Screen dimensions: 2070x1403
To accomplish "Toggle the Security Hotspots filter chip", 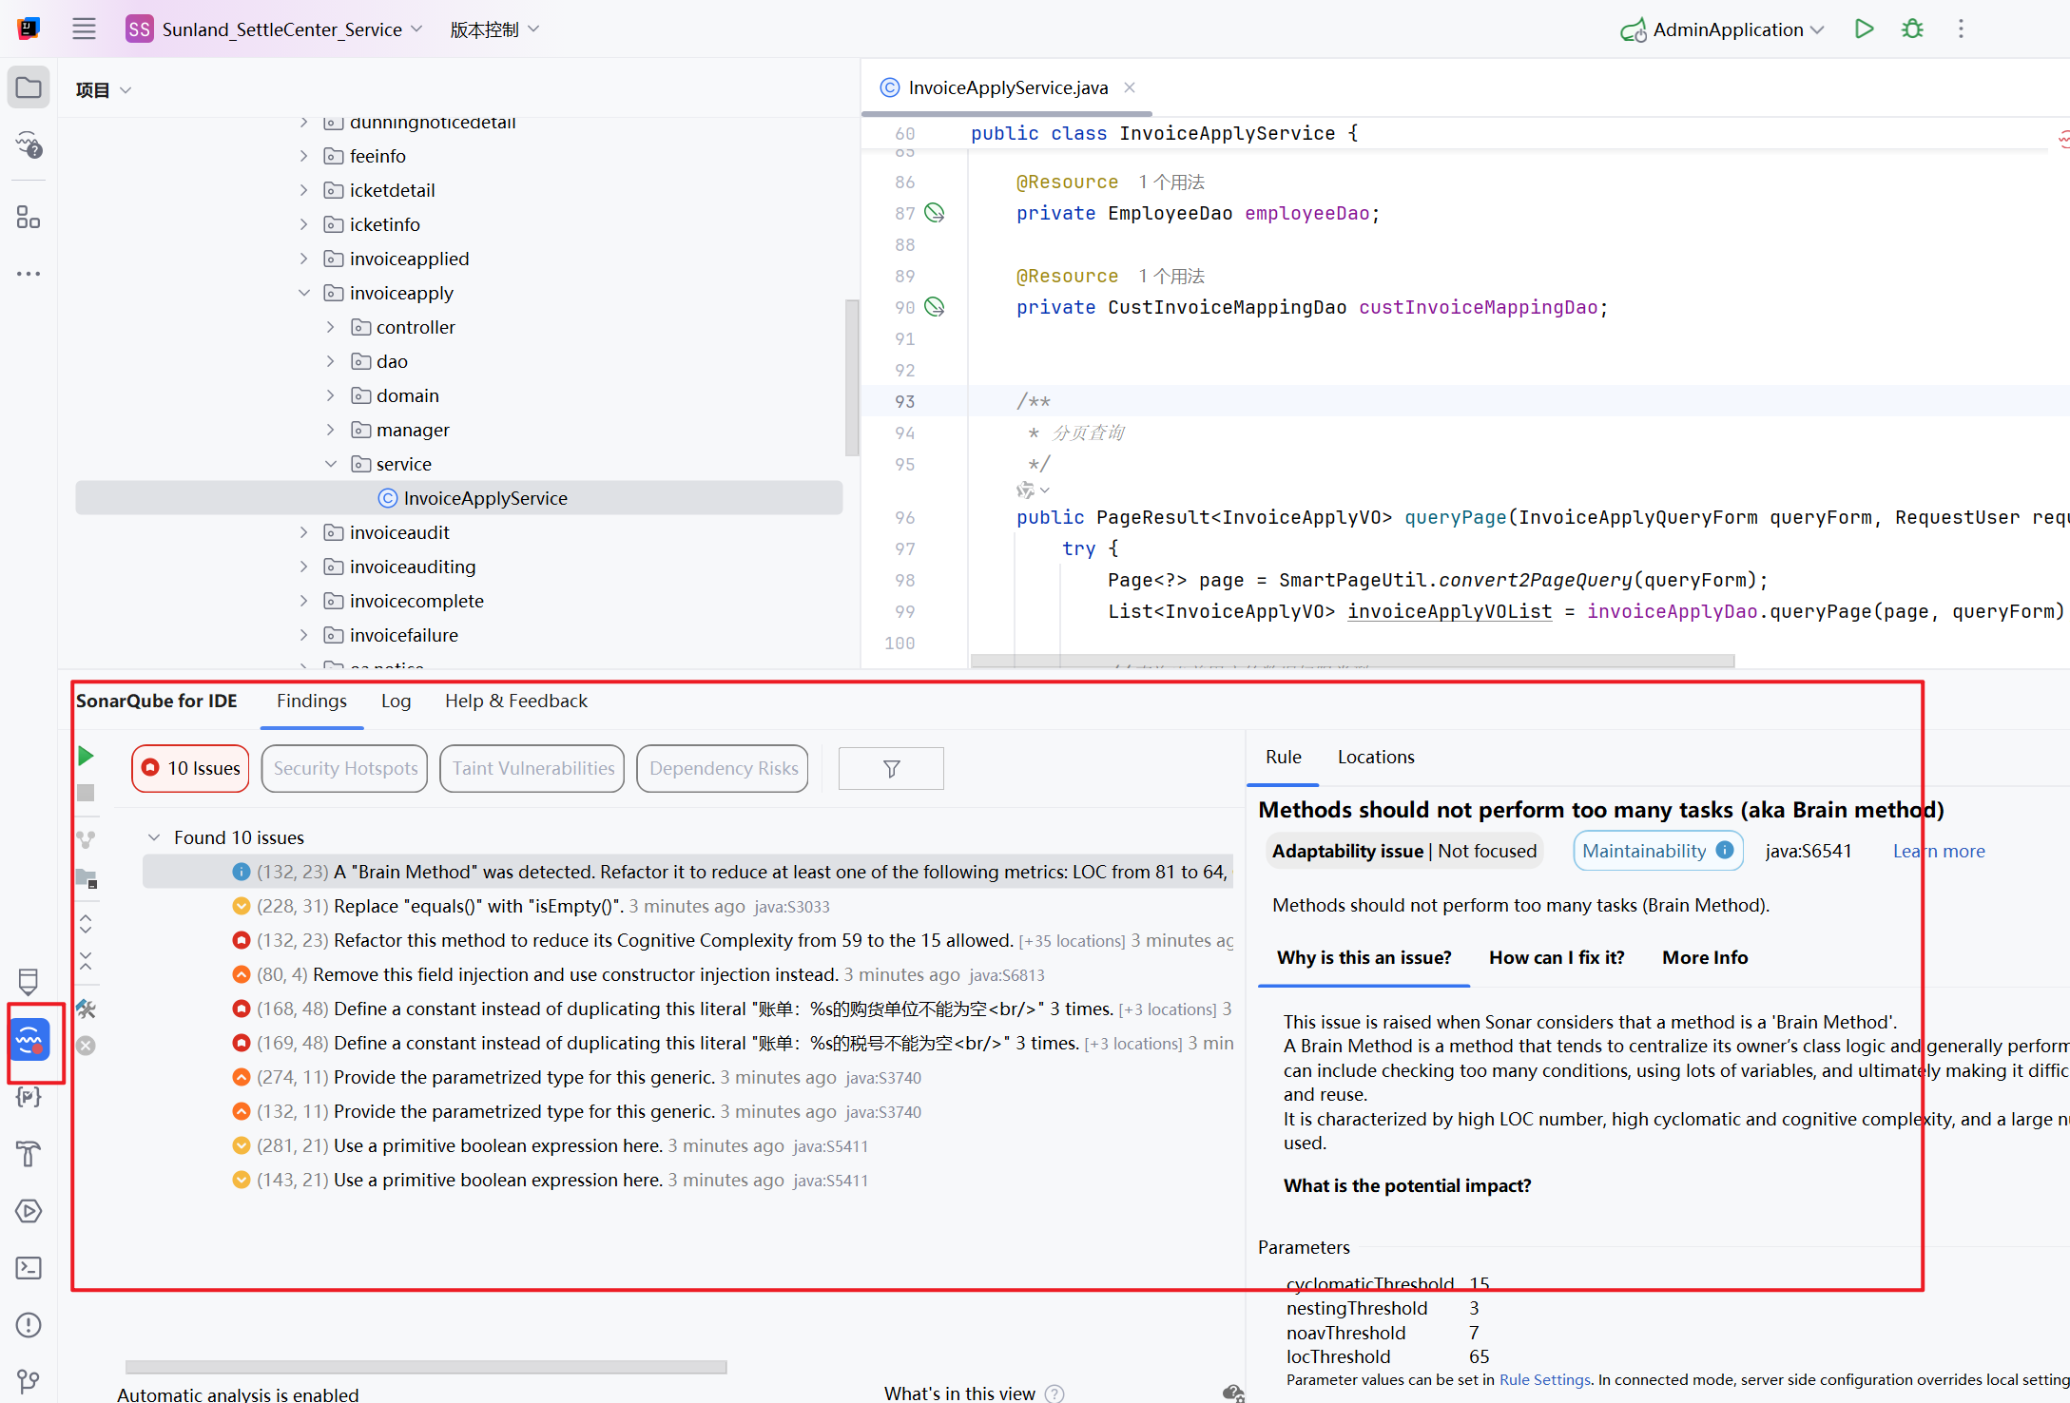I will point(345,768).
